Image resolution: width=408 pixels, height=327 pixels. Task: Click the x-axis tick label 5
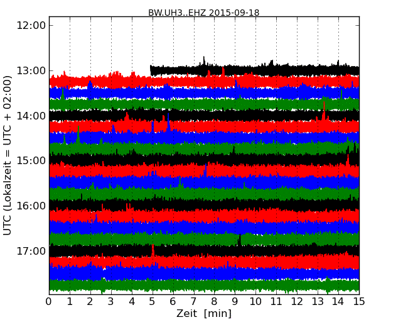pos(153,302)
